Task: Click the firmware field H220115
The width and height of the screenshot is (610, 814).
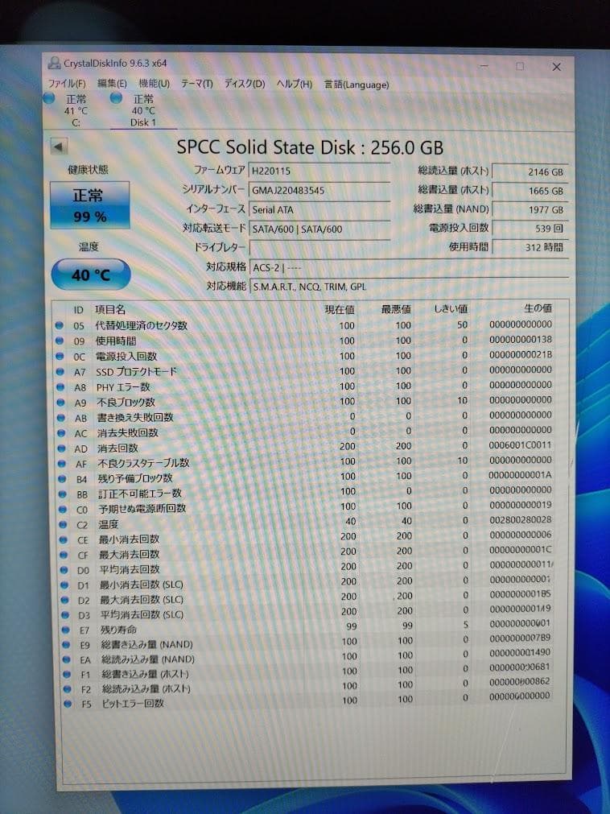Action: pos(319,171)
